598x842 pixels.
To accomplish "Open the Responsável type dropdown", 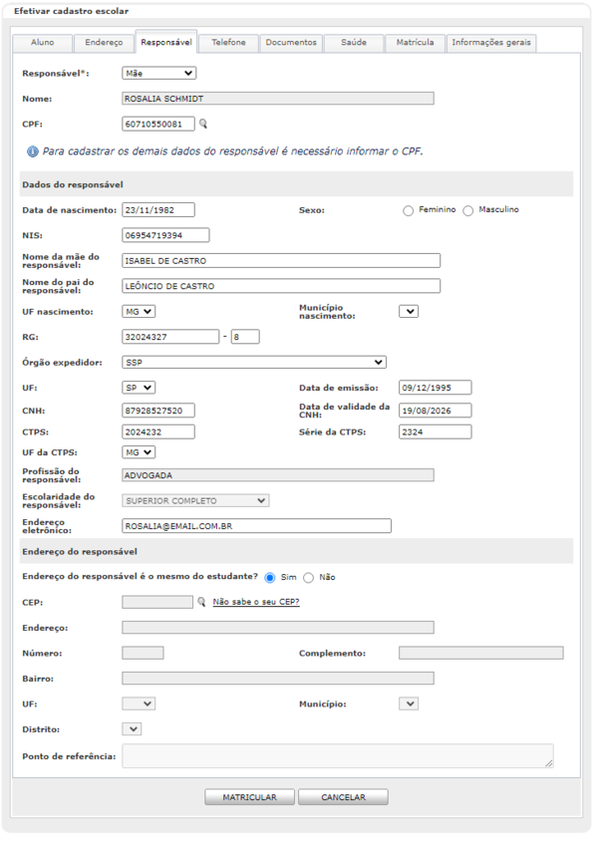I will pyautogui.click(x=158, y=73).
